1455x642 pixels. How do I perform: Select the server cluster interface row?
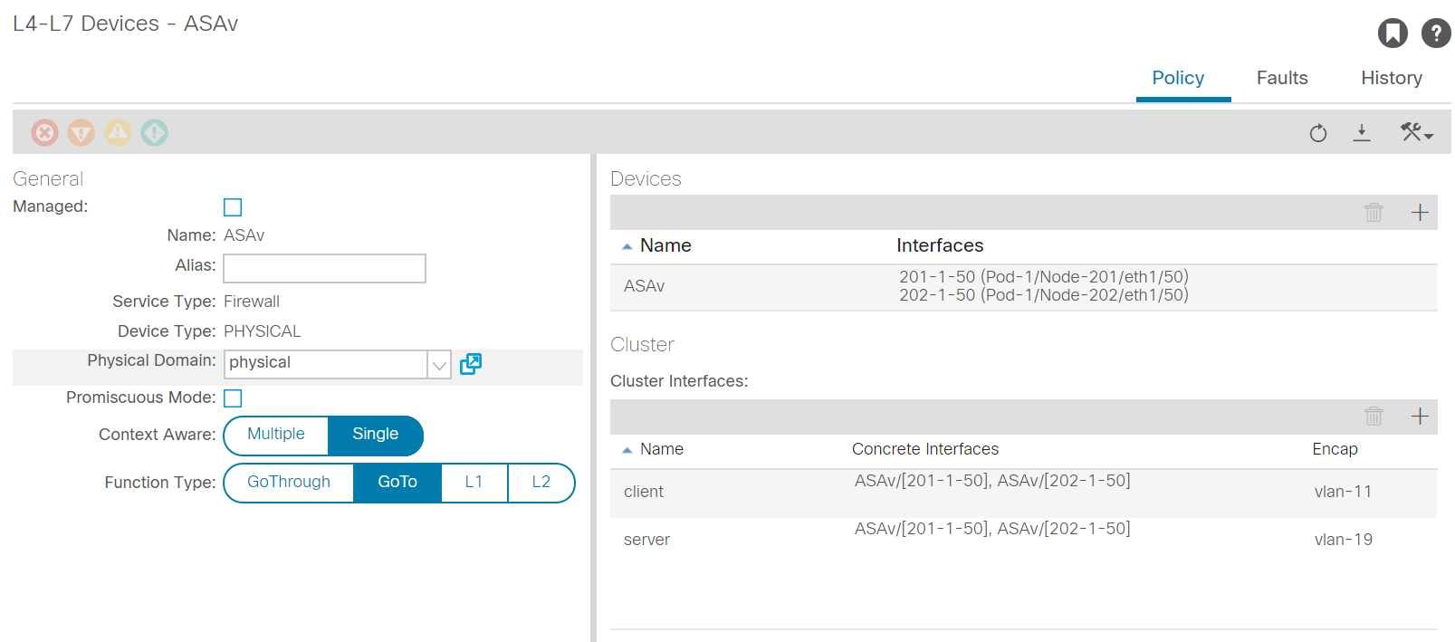(x=1023, y=541)
